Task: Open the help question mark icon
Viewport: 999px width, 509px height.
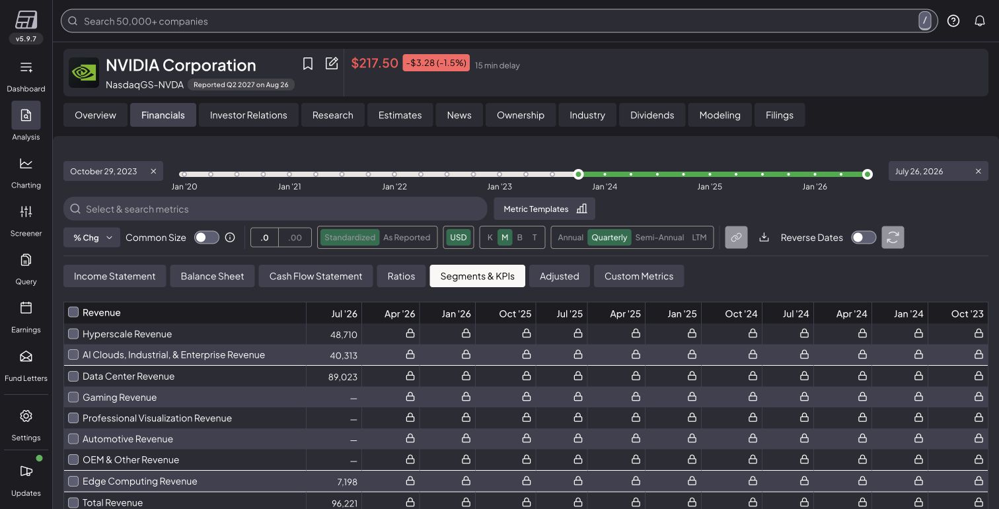Action: pos(953,21)
